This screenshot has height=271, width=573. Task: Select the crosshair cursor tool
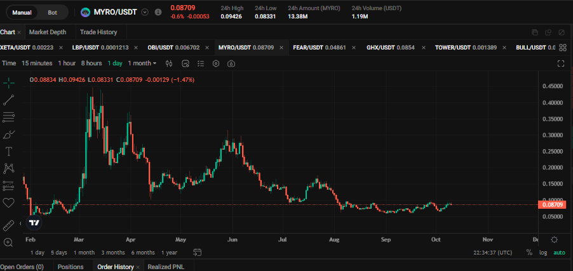coord(9,83)
